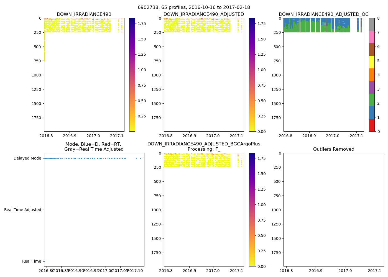Click the DOWN_IRRADIANCE490 plot title
This screenshot has width=388, height=277.
coord(84,14)
